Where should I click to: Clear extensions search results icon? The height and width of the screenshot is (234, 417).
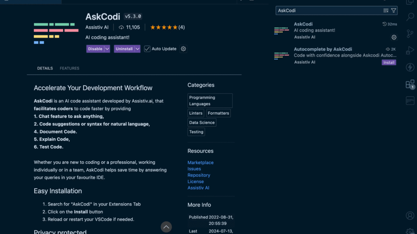[x=386, y=11]
